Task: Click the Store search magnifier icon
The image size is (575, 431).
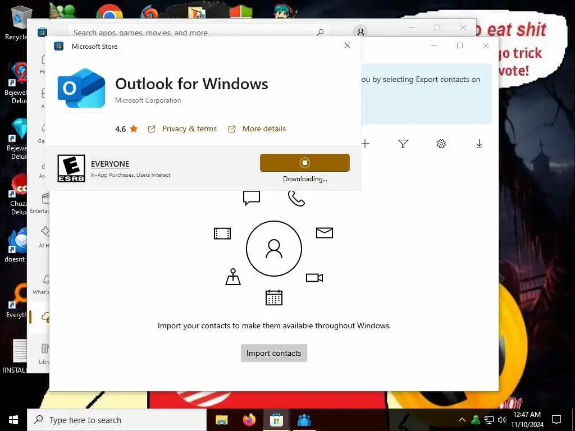Action: 320,33
